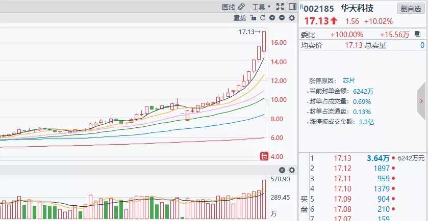Viewport: 428px width, 221px height.
Task: Open volume panel settings gear
Action: (x=292, y=170)
